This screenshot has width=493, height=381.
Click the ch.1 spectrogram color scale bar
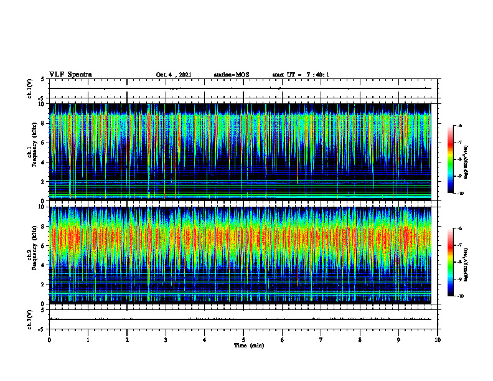point(451,159)
